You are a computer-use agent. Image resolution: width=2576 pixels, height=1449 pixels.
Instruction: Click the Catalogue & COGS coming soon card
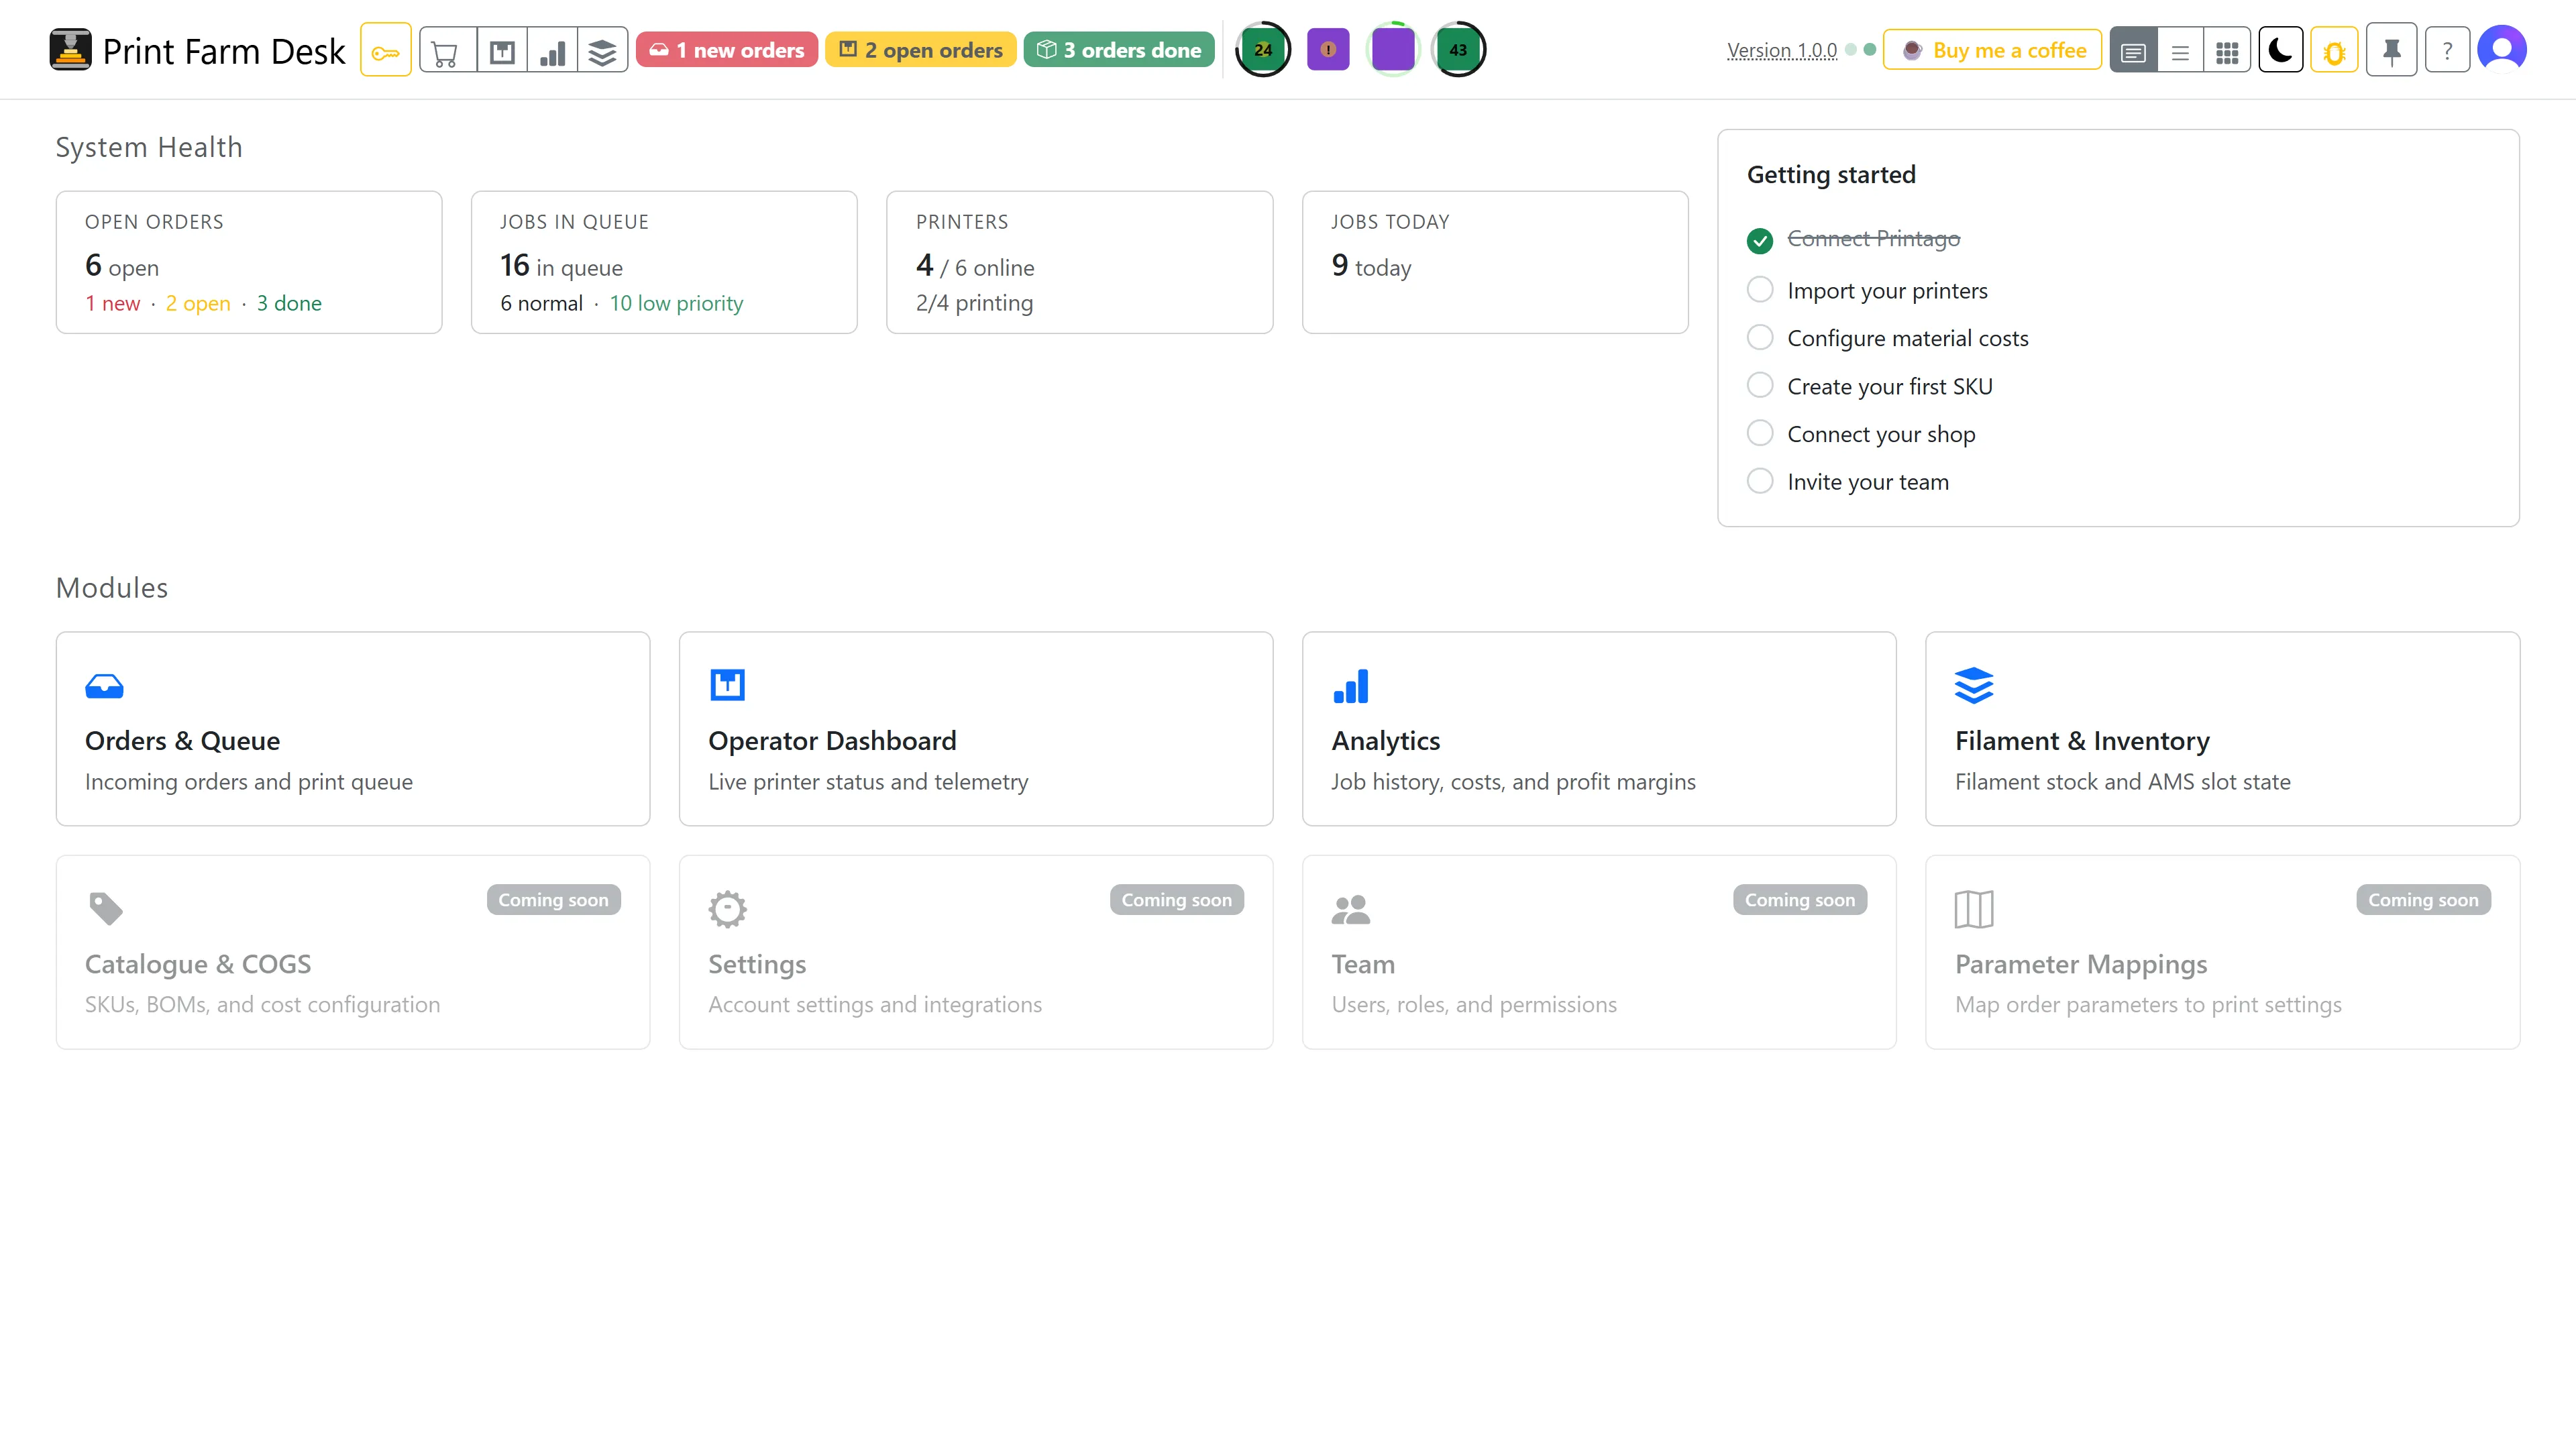click(353, 952)
